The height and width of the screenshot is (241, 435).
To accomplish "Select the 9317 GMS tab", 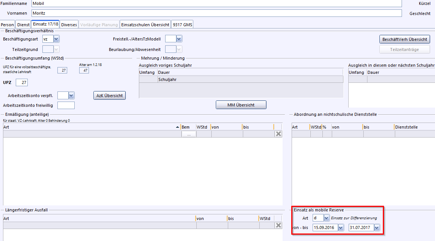I will 182,25.
